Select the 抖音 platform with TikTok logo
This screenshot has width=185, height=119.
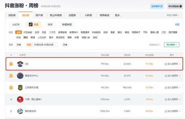click(x=34, y=25)
